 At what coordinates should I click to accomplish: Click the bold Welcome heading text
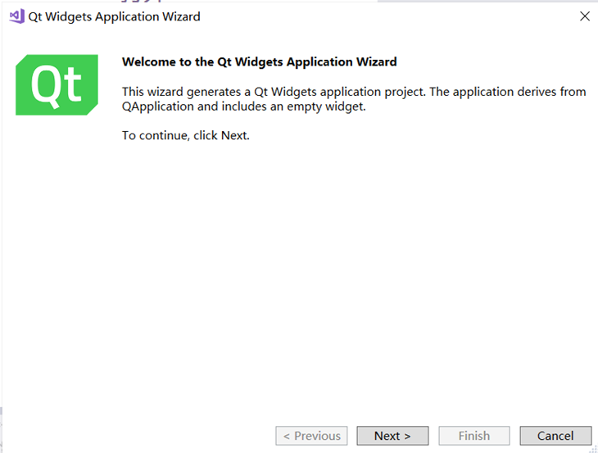[x=260, y=61]
